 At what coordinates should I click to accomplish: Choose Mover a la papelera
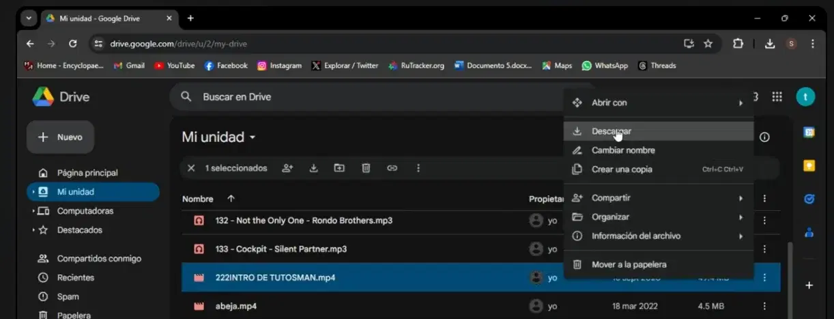coord(659,264)
